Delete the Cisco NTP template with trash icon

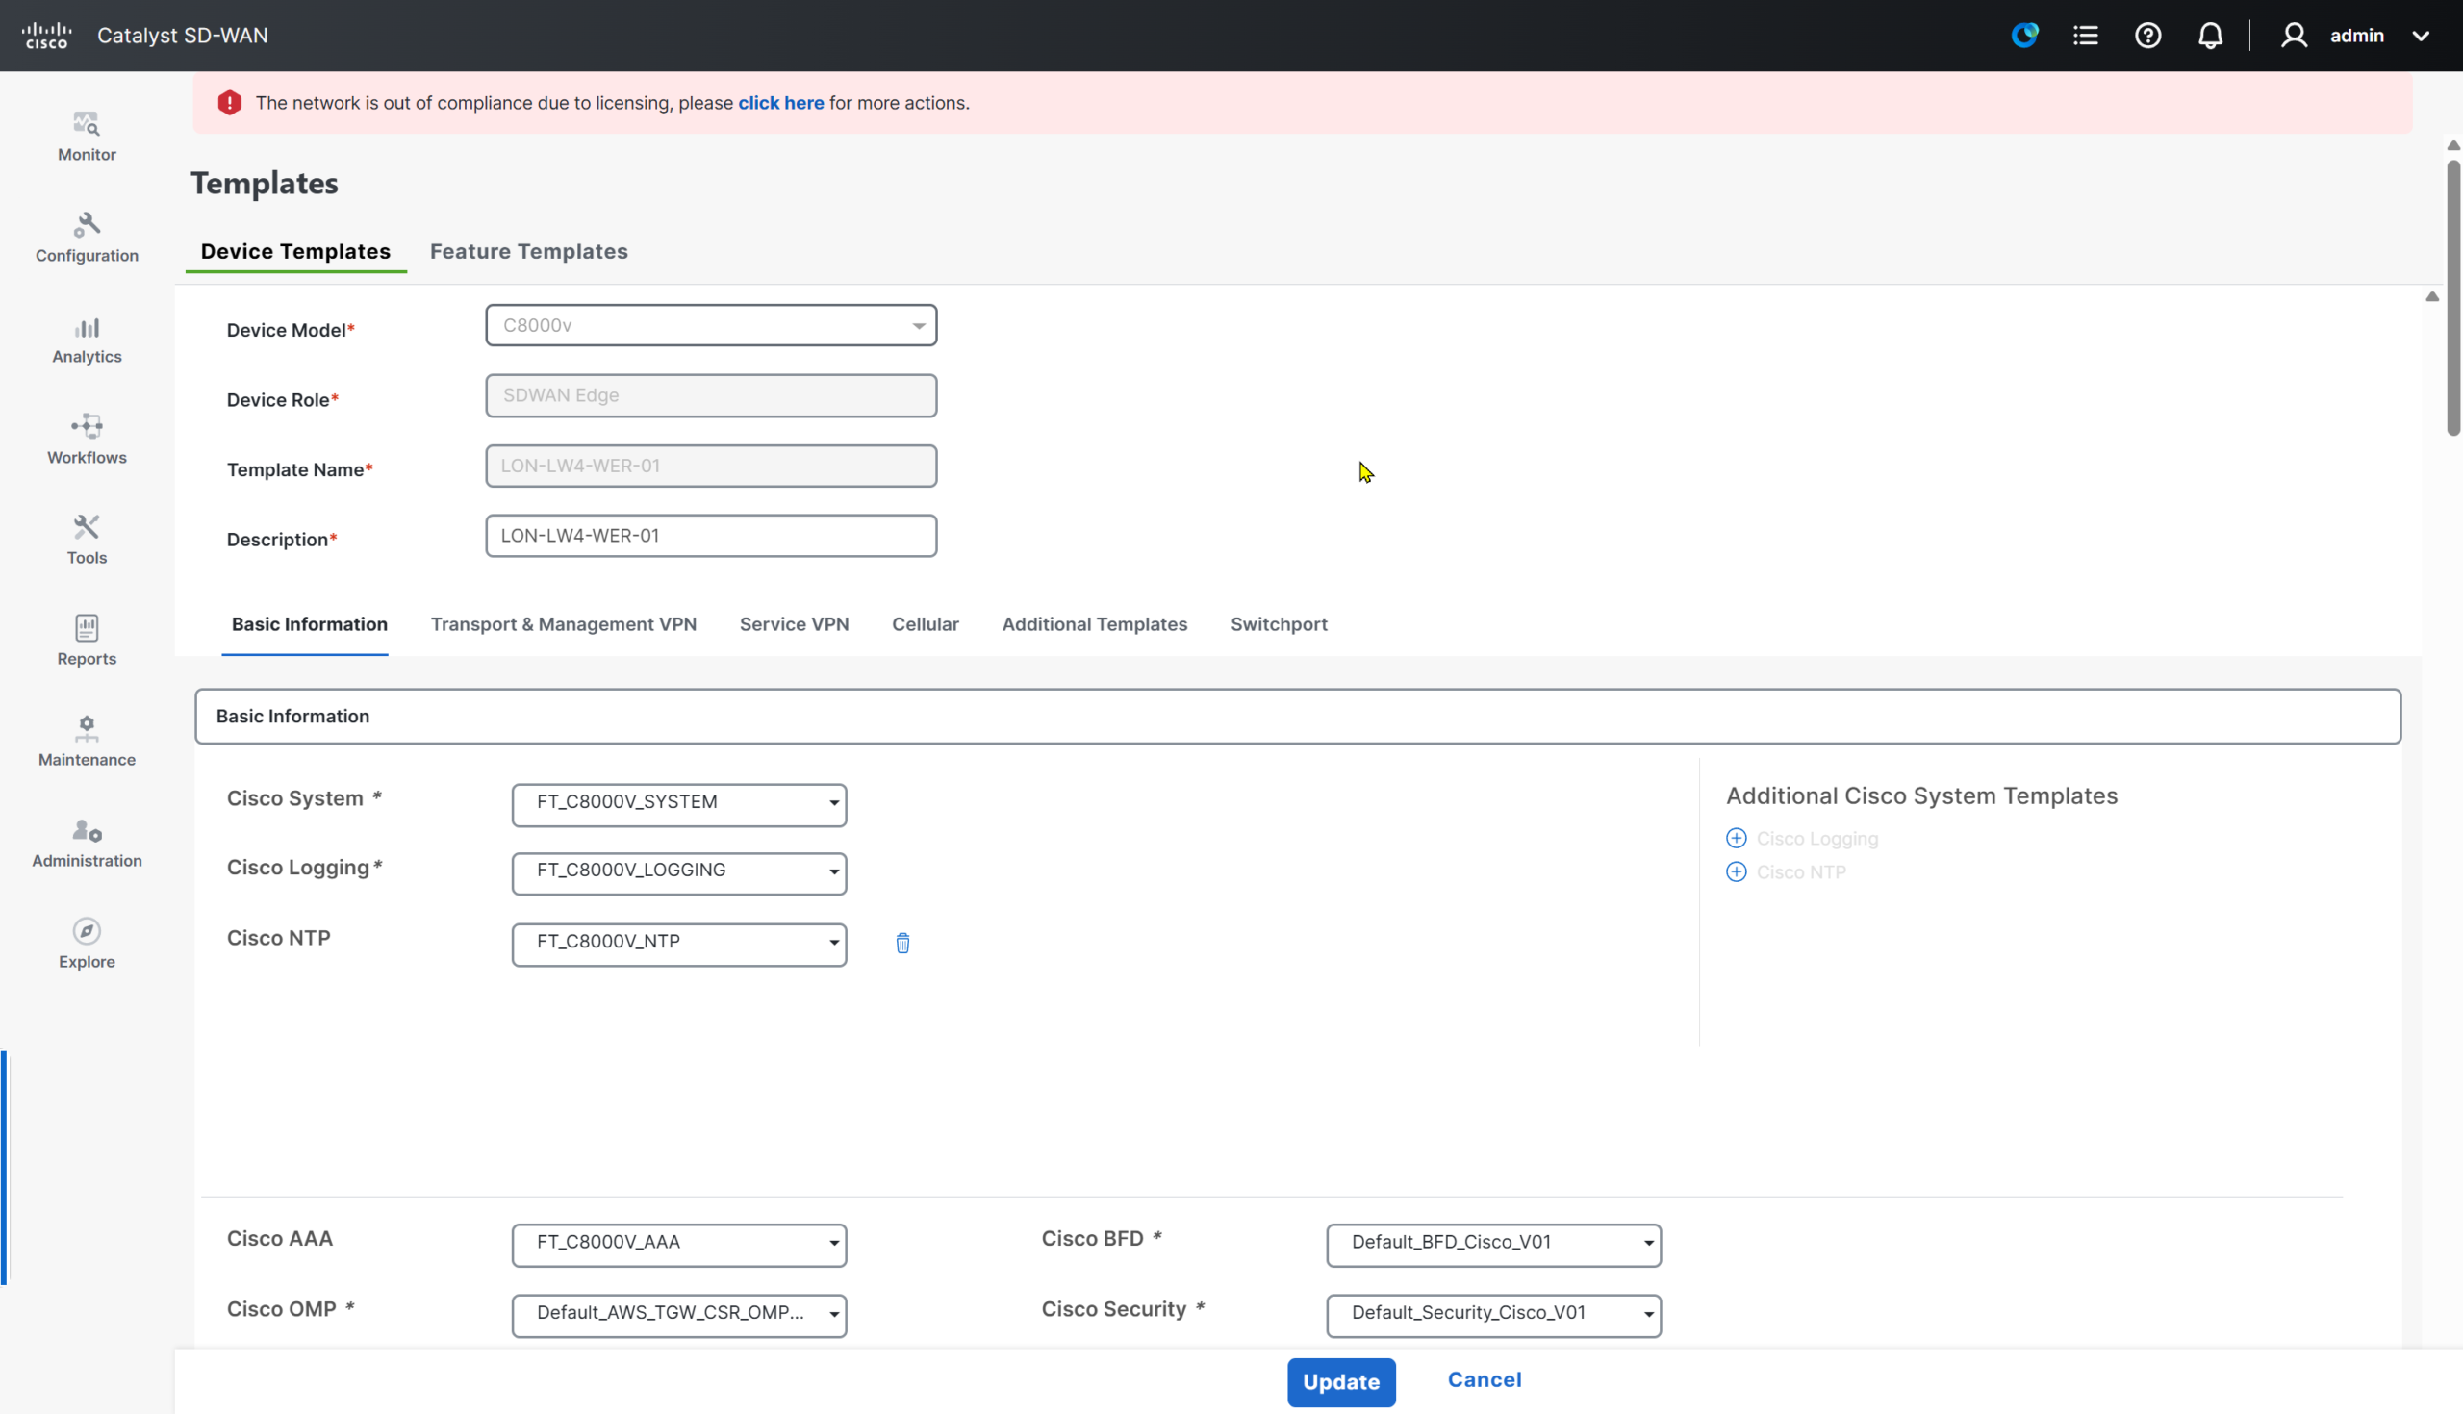click(902, 943)
